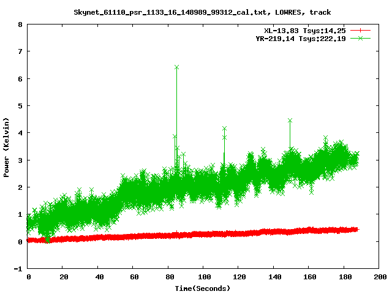392x294 pixels.
Task: Click the x-axis tick label 100
Action: click(x=203, y=277)
